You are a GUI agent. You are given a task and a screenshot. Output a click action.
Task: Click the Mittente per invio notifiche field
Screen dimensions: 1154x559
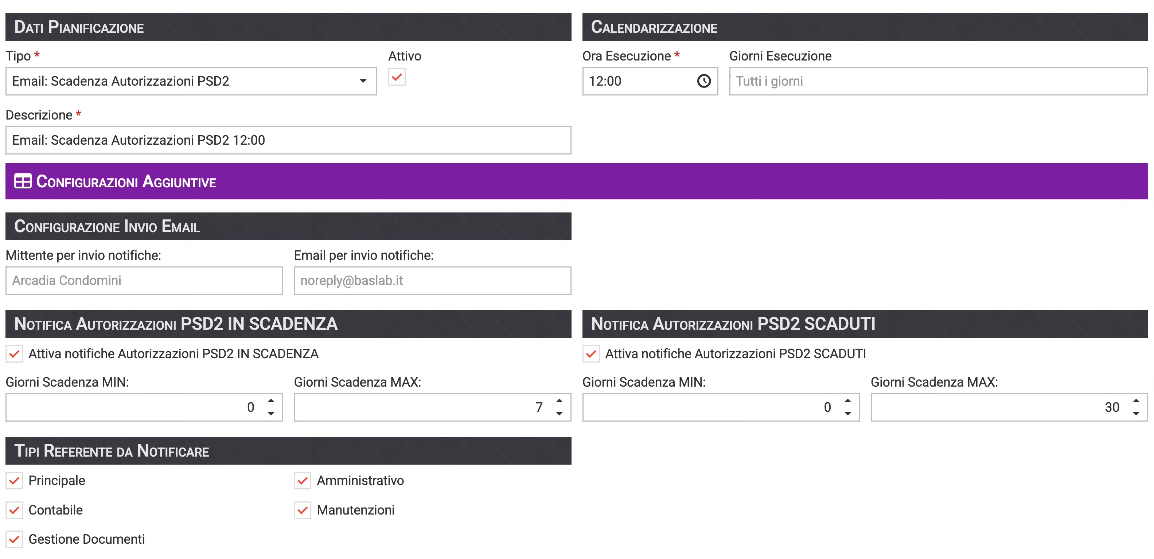coord(144,280)
